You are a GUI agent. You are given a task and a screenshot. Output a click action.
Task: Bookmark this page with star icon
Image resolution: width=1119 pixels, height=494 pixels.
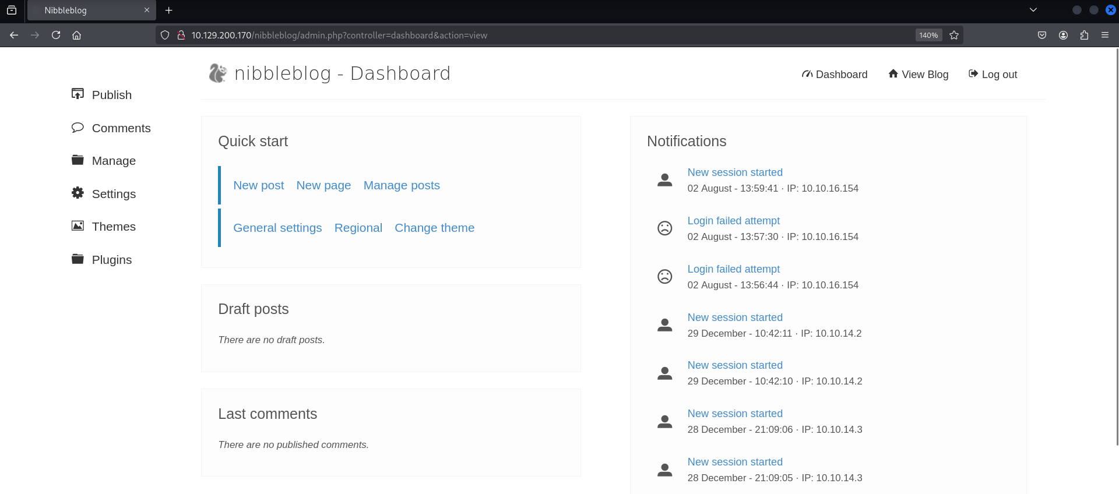tap(954, 35)
